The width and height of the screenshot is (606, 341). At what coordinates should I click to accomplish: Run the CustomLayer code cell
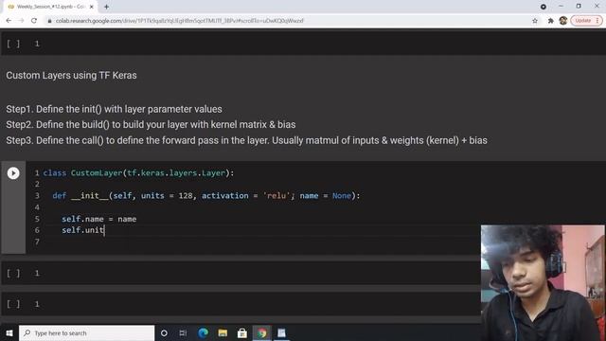[x=13, y=173]
